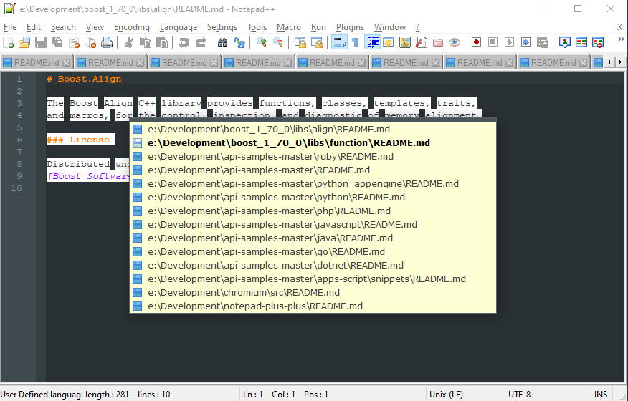Zoom out with the magnifier minus icon
Screen dimensions: 628x401
point(277,42)
